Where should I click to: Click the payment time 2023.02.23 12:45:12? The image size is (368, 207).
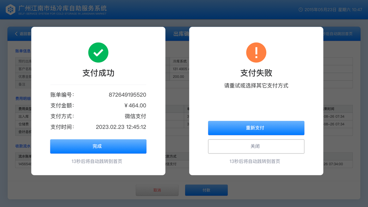[121, 127]
